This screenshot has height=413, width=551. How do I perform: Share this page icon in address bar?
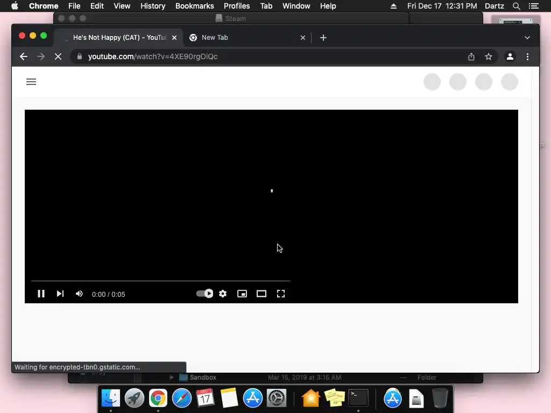point(471,56)
